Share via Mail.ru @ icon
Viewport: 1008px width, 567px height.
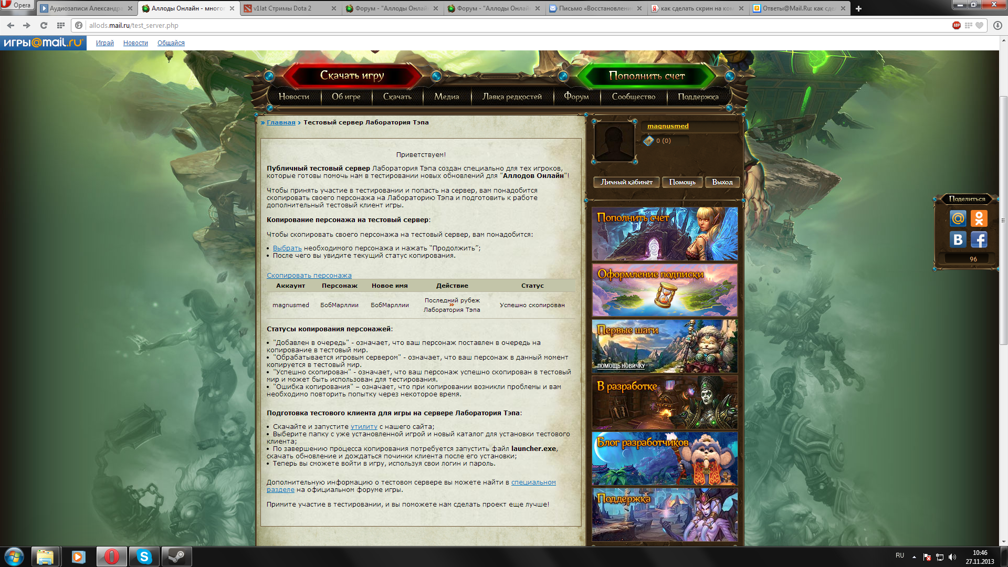pyautogui.click(x=958, y=218)
